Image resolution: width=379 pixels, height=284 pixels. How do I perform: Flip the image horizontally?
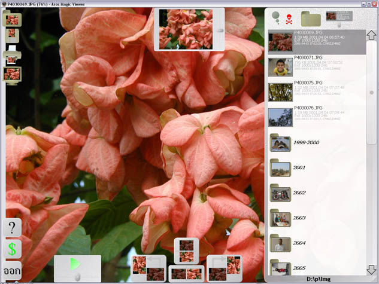[x=186, y=273]
